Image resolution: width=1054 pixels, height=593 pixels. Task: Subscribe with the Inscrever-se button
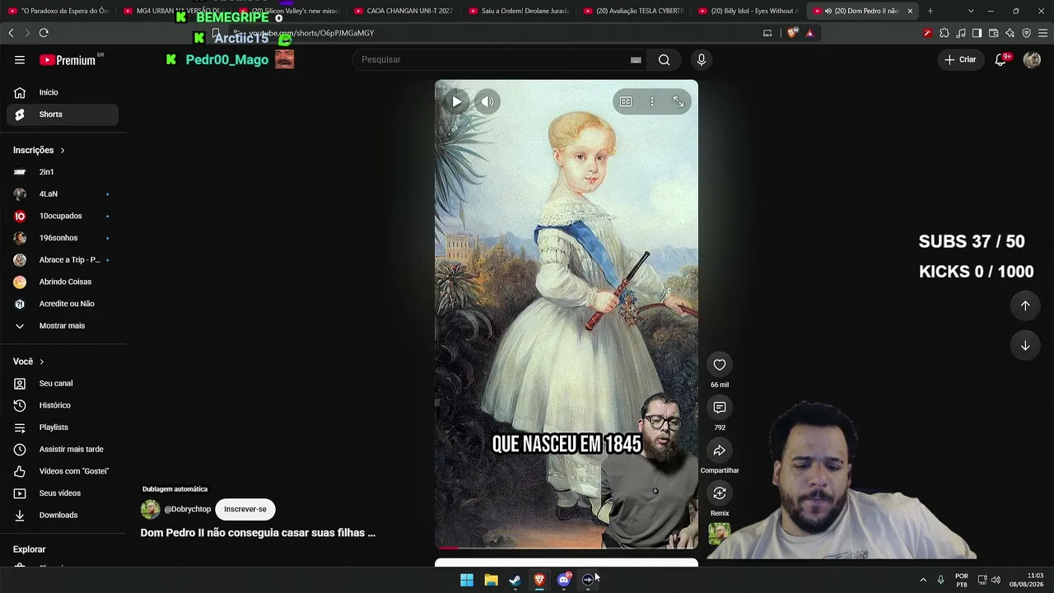pyautogui.click(x=245, y=509)
